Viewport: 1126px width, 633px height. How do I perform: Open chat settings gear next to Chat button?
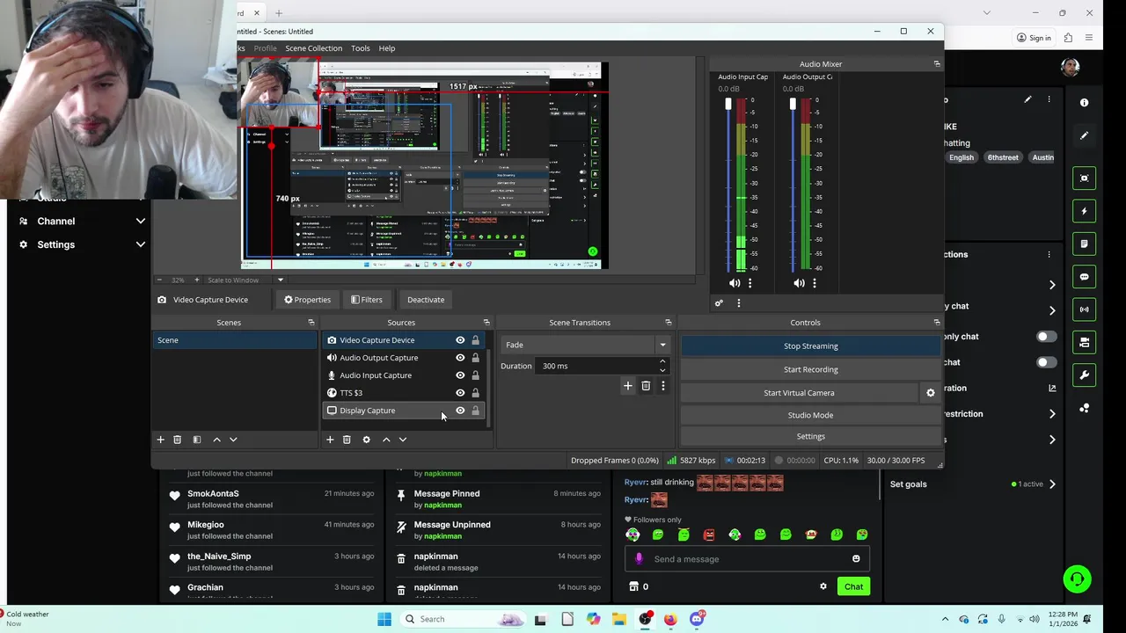(823, 586)
